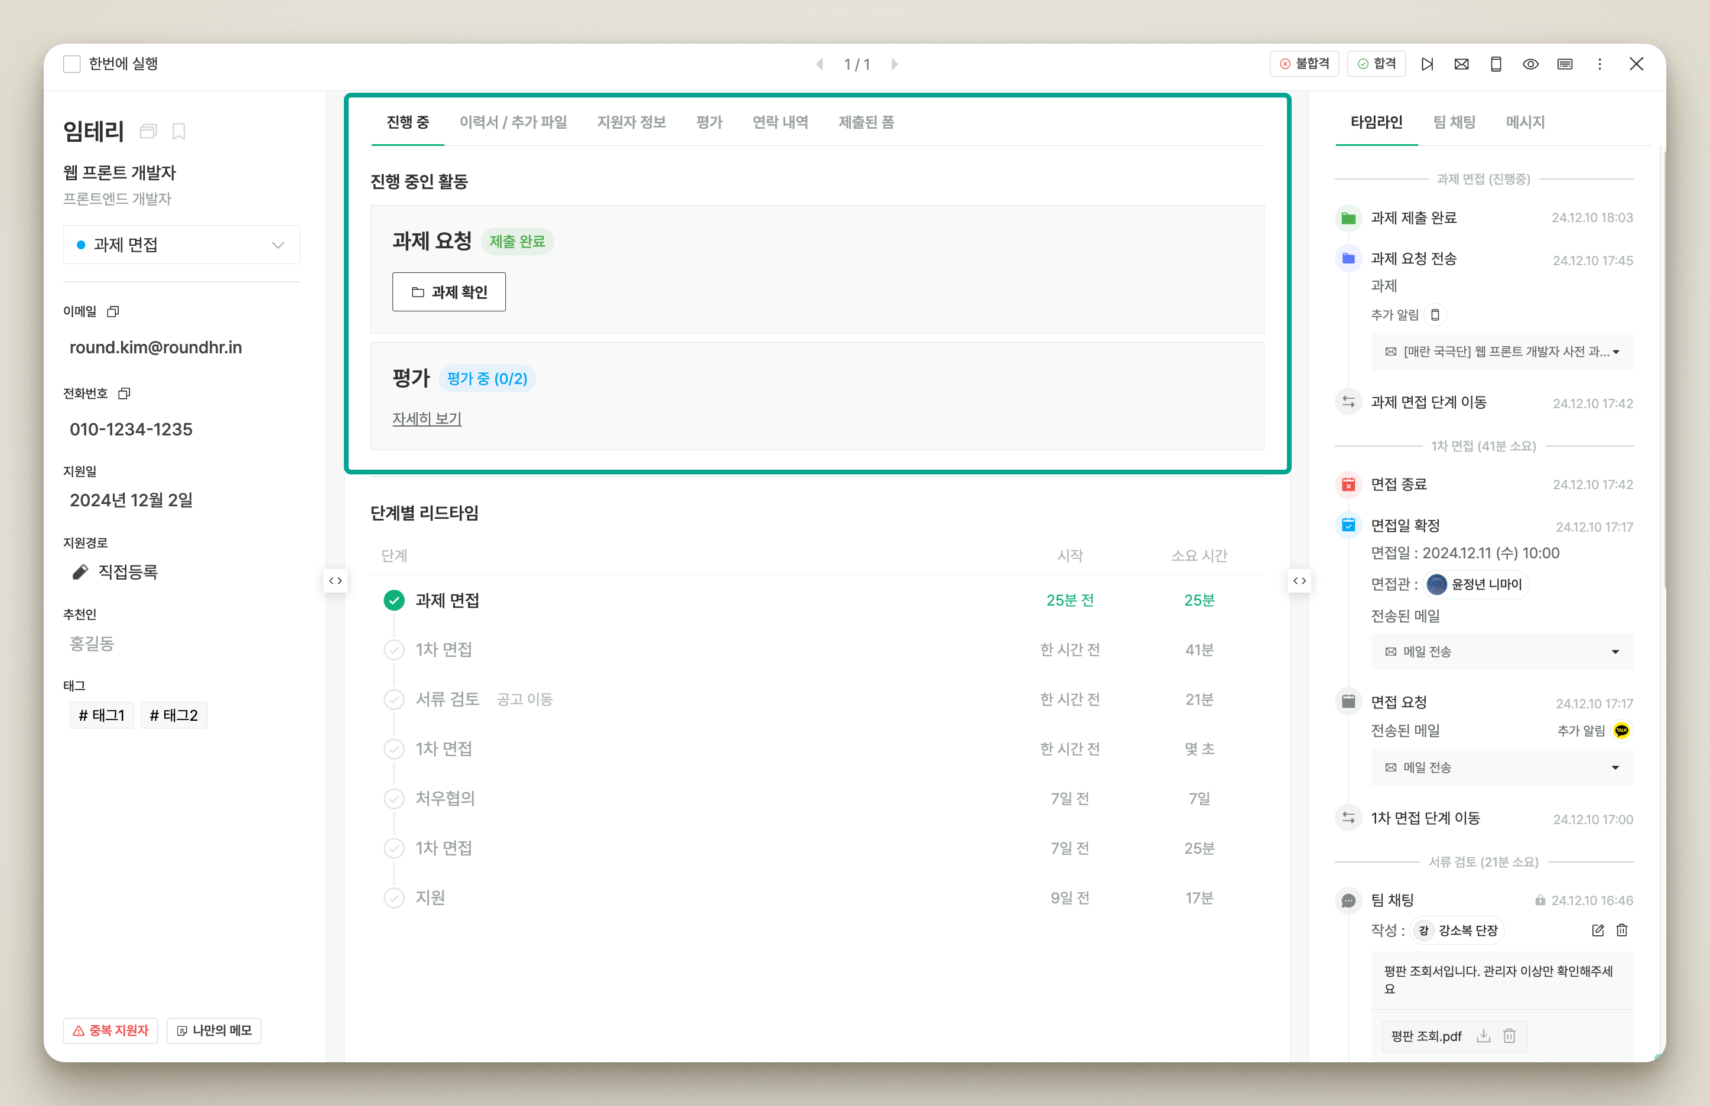Screen dimensions: 1710x1106
Task: Open the three-dot more options menu
Action: point(1600,64)
